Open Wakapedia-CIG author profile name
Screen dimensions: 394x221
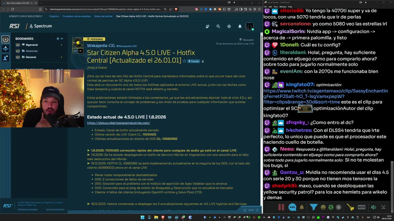(x=101, y=45)
